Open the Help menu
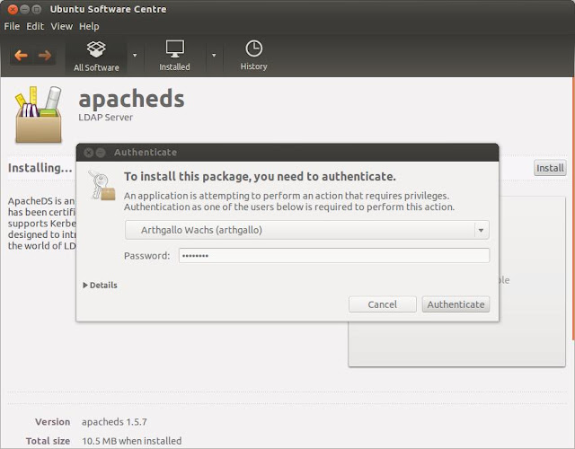Viewport: 575px width, 449px height. coord(89,26)
